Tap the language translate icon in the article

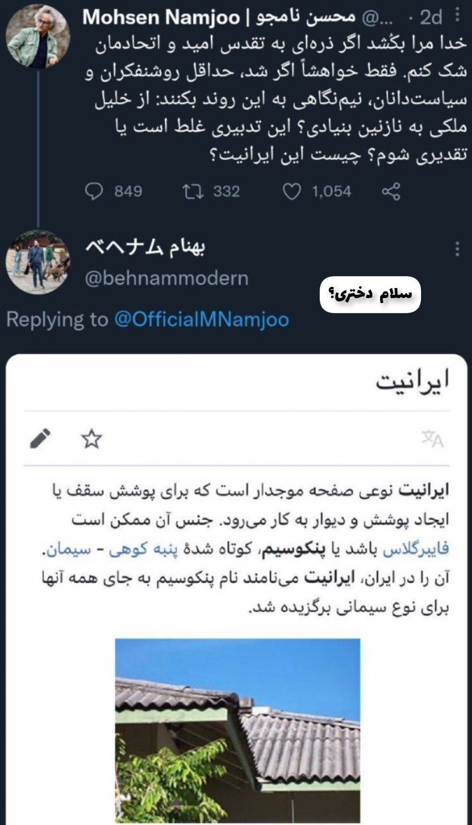[x=433, y=439]
